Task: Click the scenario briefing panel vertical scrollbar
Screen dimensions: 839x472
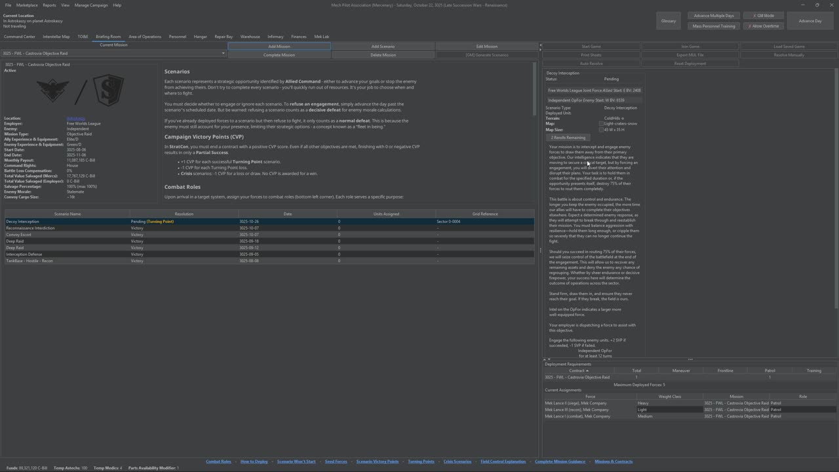Action: click(x=836, y=190)
